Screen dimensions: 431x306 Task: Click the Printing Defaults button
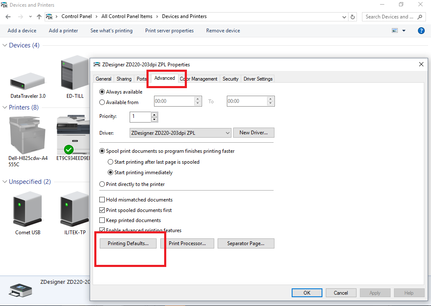pyautogui.click(x=128, y=243)
